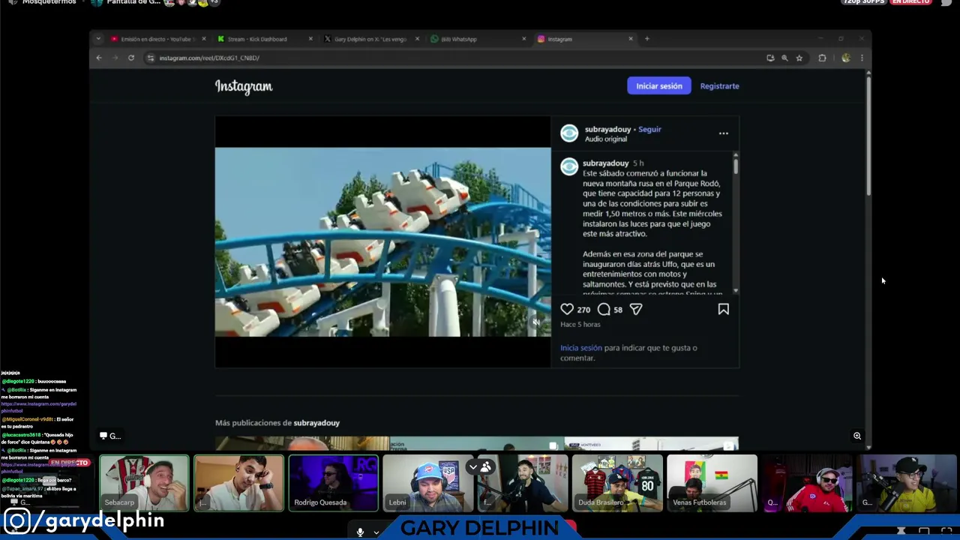Open subrayadouy in 'Más publicaciones de'
The image size is (960, 540).
316,423
